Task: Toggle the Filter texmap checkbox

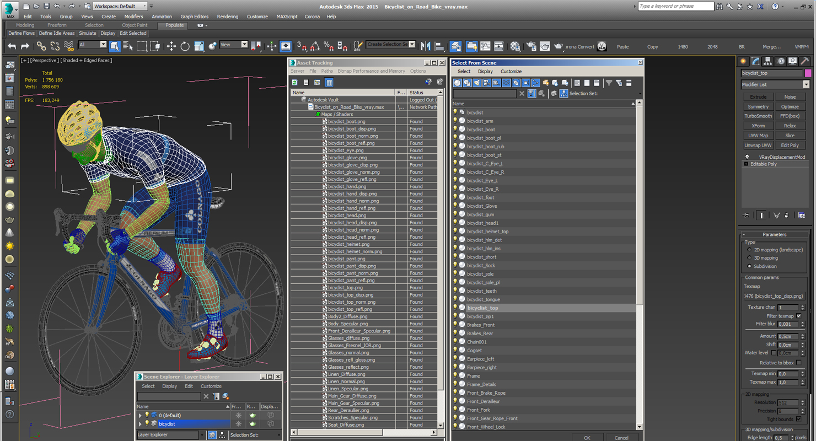Action: (799, 316)
